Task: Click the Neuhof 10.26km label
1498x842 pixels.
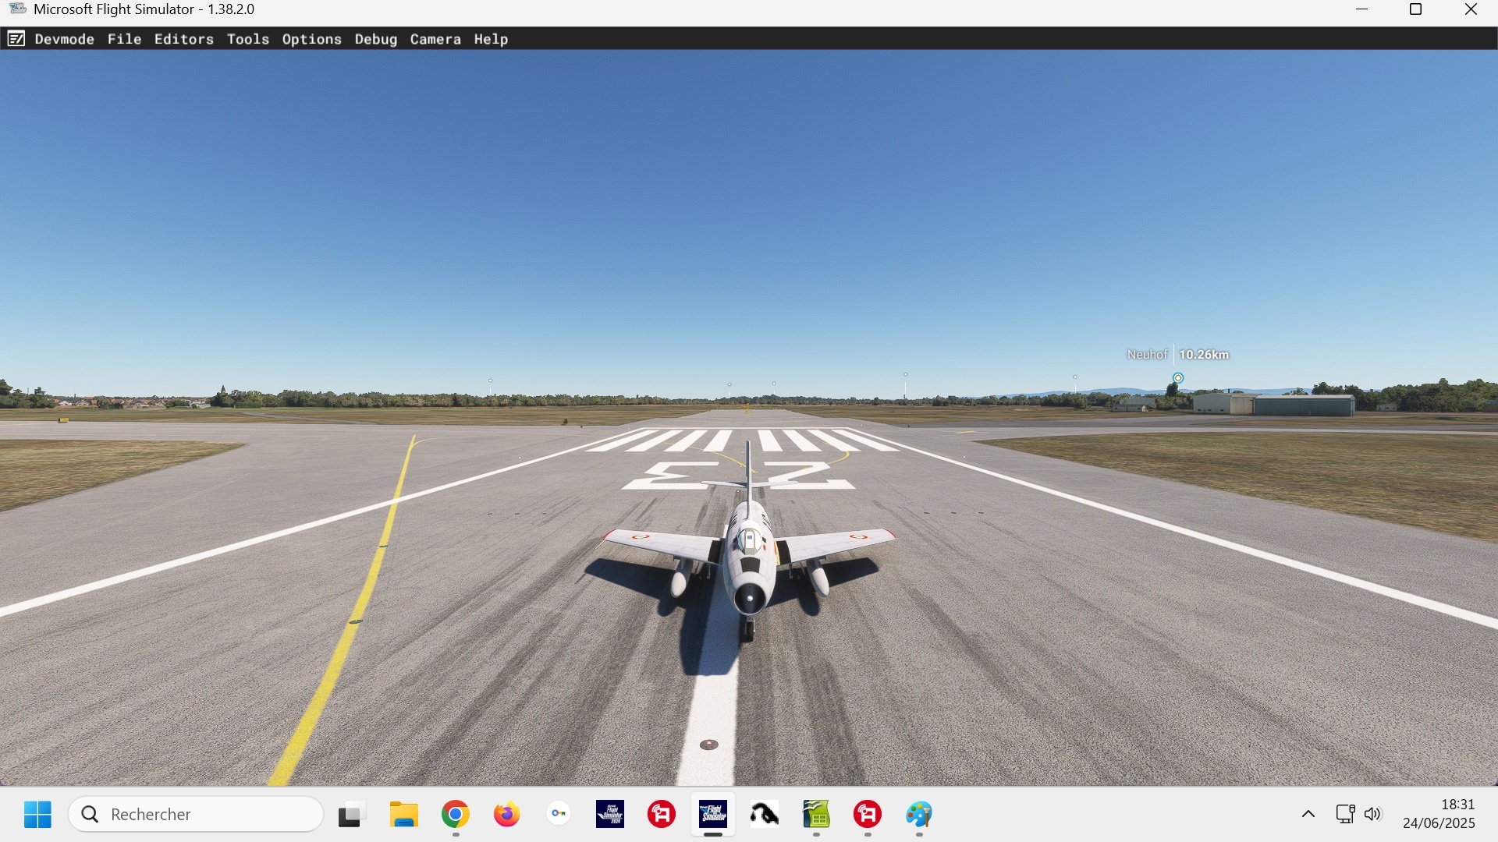Action: tap(1177, 355)
